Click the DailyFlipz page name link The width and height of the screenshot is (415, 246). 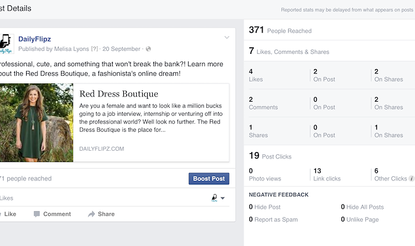[34, 39]
